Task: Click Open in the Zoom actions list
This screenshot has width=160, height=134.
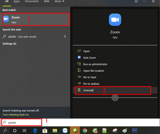Action: [86, 51]
